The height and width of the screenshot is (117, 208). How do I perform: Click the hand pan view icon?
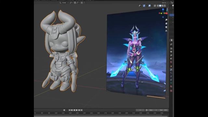(166, 23)
